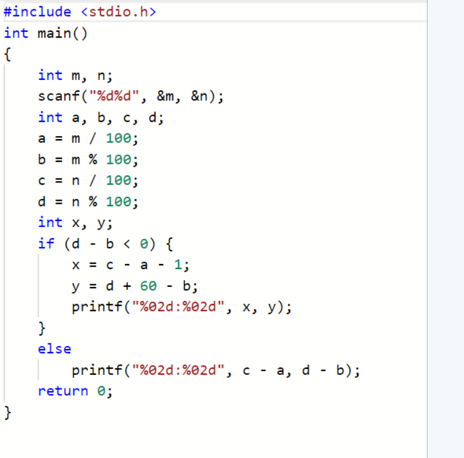464x458 pixels.
Task: Click the 'b = m % 100;' line
Action: point(88,160)
